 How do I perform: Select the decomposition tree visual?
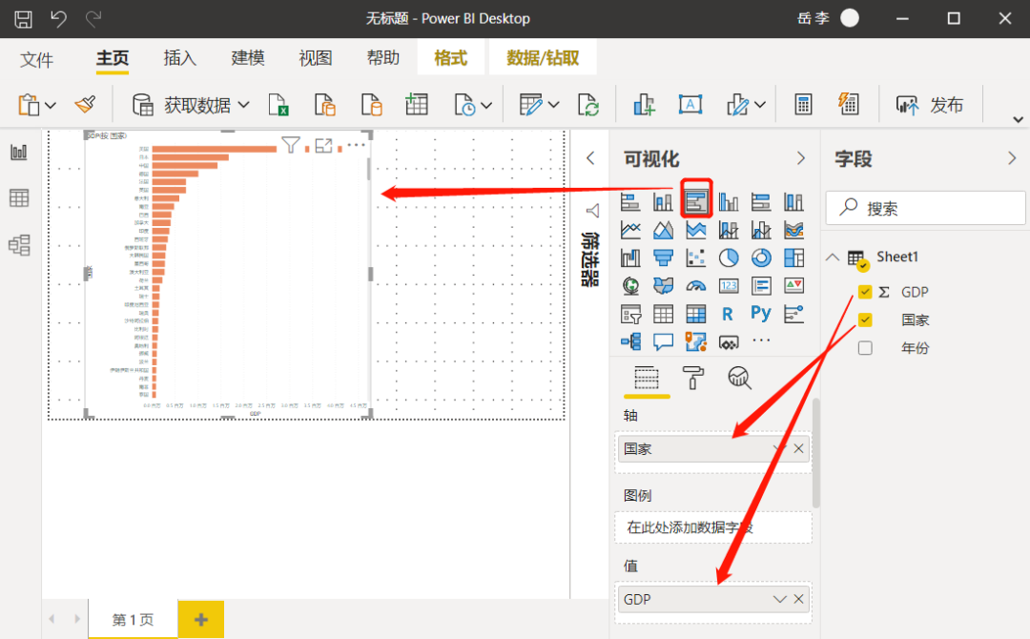[630, 341]
